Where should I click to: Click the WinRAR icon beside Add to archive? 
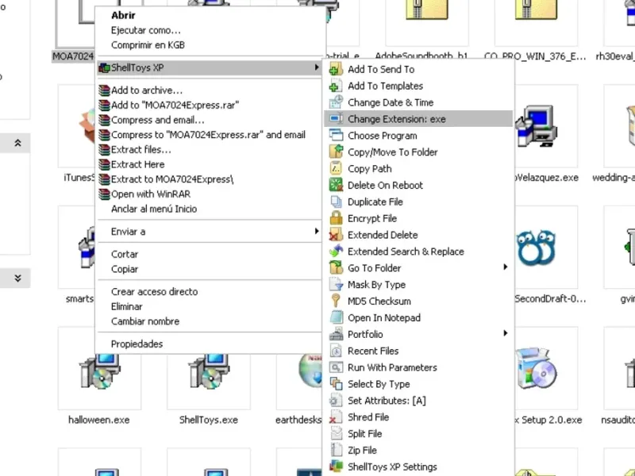104,90
